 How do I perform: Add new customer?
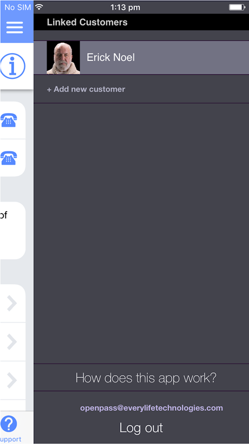coord(86,89)
